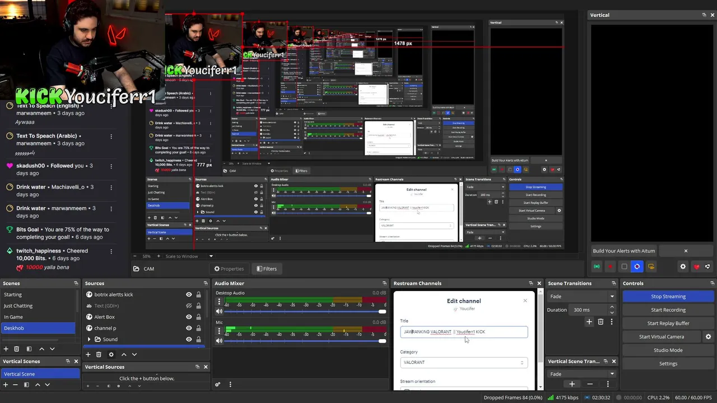
Task: Click the blue circular icon in Vertical panel
Action: coord(637,267)
